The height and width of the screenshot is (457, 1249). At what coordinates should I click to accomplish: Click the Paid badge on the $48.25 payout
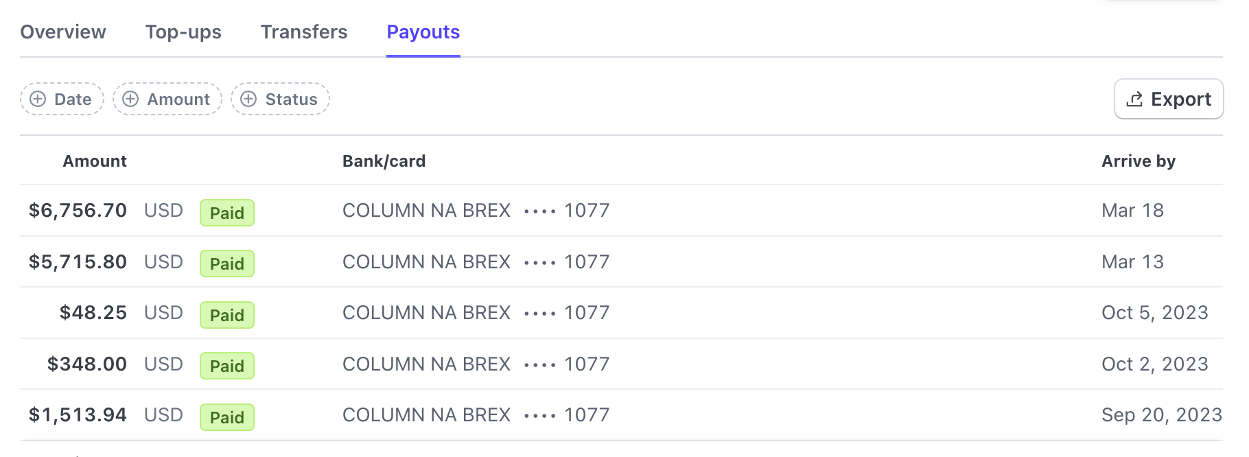226,315
